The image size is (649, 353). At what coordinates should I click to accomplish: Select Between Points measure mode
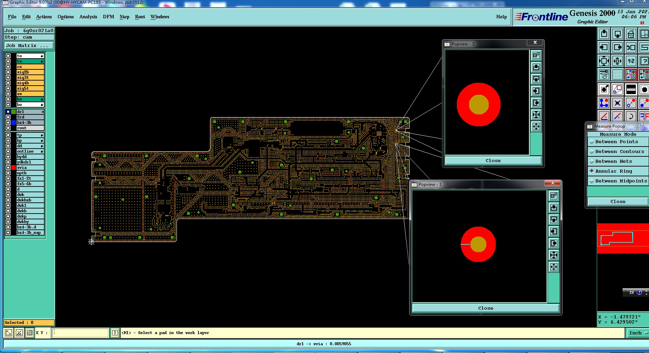pos(618,141)
